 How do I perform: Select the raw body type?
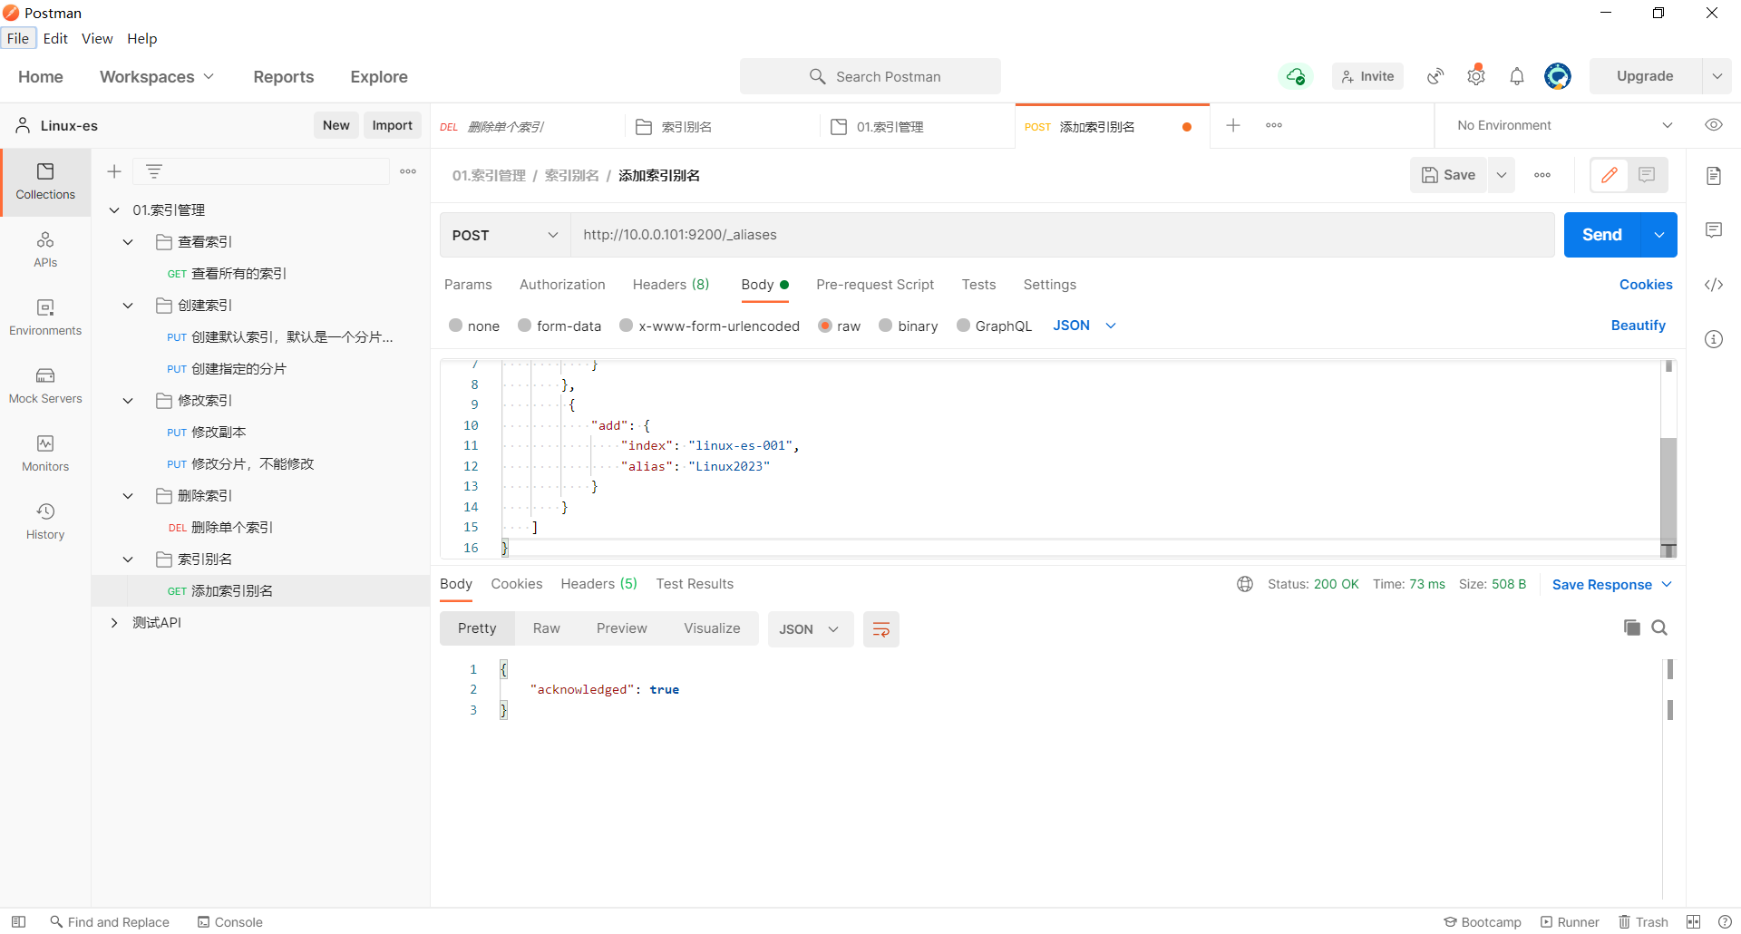coord(825,326)
